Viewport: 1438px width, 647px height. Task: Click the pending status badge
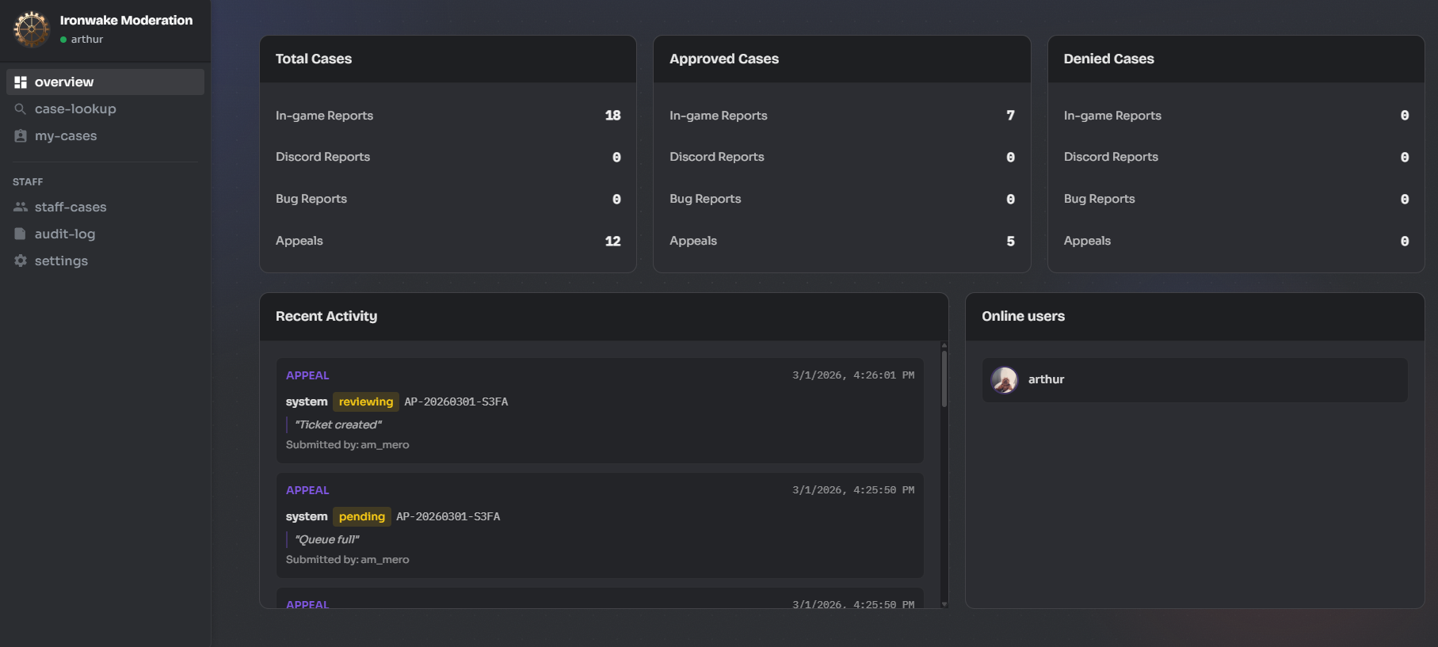pyautogui.click(x=361, y=517)
